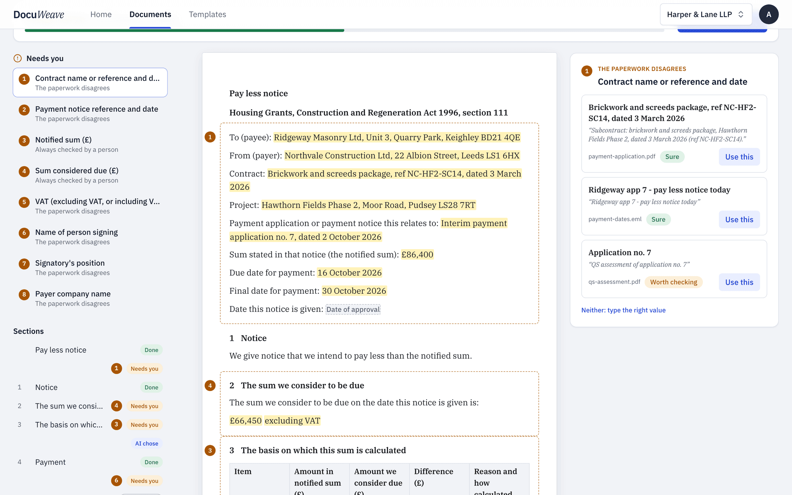Viewport: 792px width, 495px height.
Task: Click the green progress bar at top
Action: click(184, 30)
